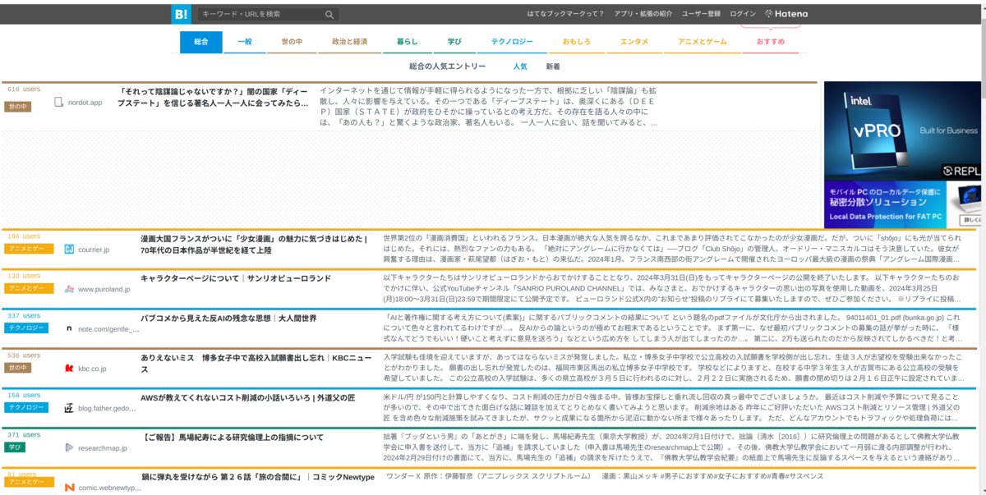
Task: Open the 漫画大国フランス article headline
Action: 254,244
